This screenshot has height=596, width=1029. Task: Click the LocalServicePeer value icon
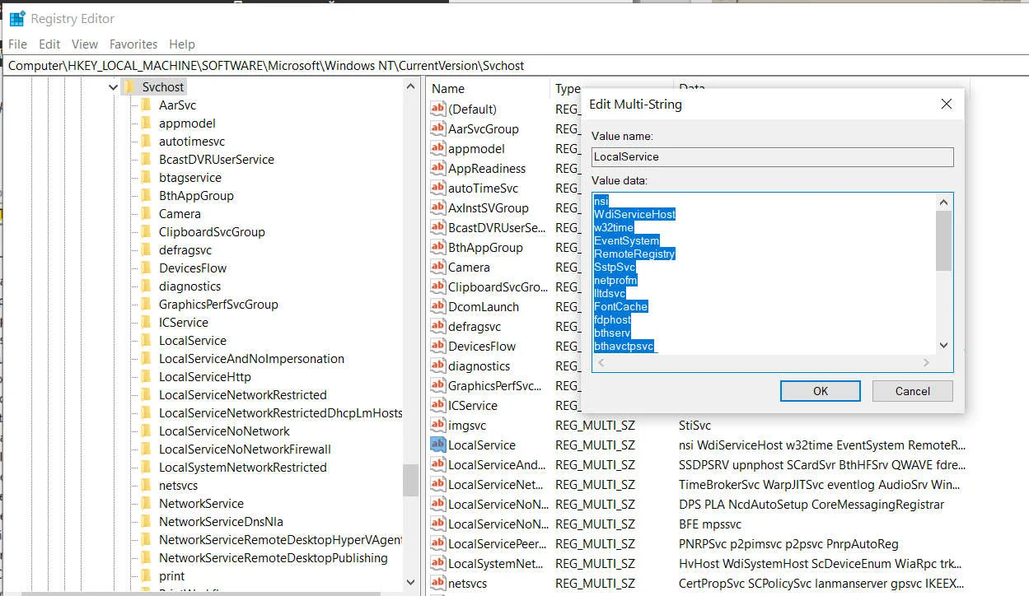[x=437, y=543]
